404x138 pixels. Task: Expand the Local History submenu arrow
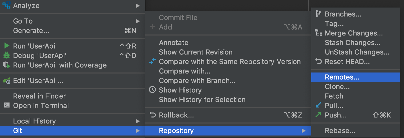click(x=138, y=121)
